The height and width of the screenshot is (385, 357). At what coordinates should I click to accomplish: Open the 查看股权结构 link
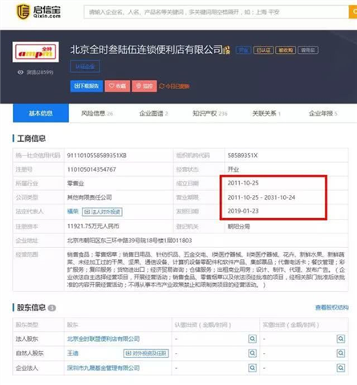[332, 307]
